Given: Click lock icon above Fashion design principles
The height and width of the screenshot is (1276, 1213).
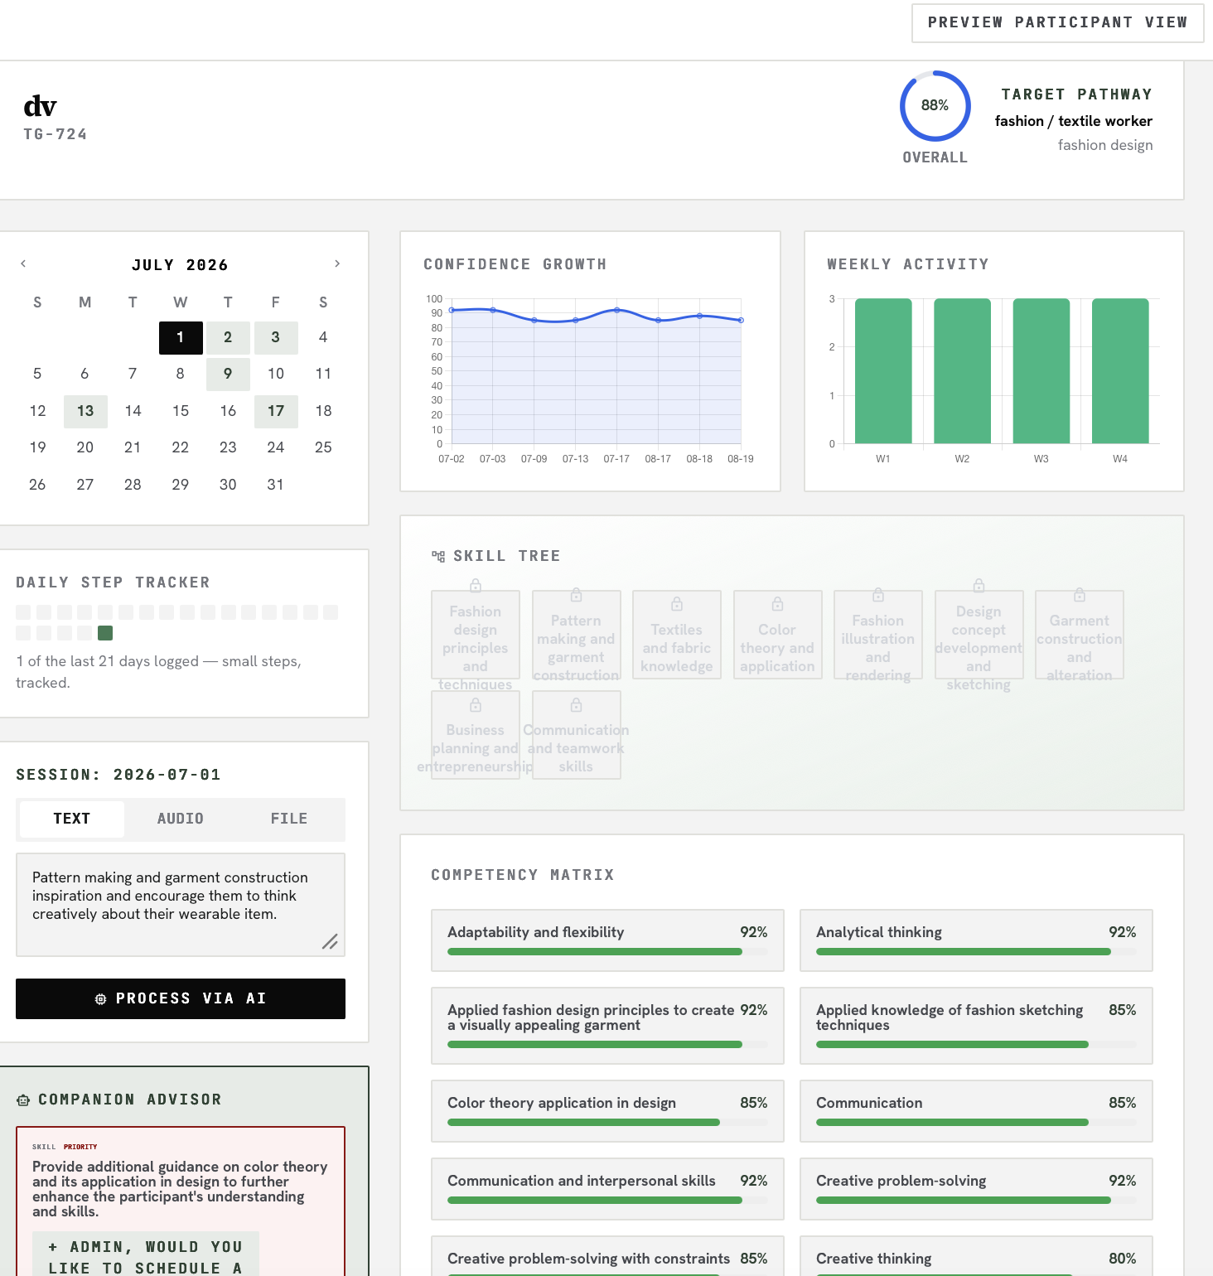Looking at the screenshot, I should (476, 586).
